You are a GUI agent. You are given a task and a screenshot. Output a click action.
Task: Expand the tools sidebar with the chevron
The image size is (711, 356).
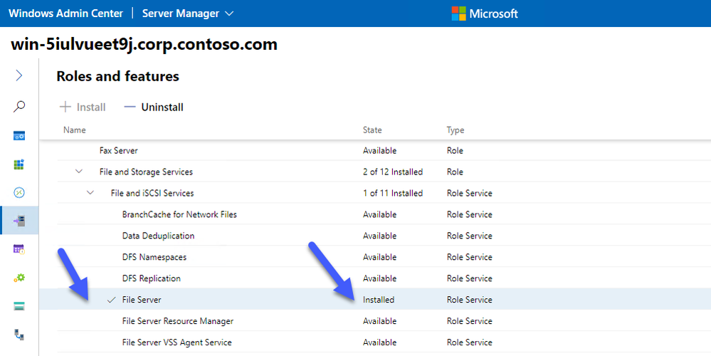pos(19,75)
